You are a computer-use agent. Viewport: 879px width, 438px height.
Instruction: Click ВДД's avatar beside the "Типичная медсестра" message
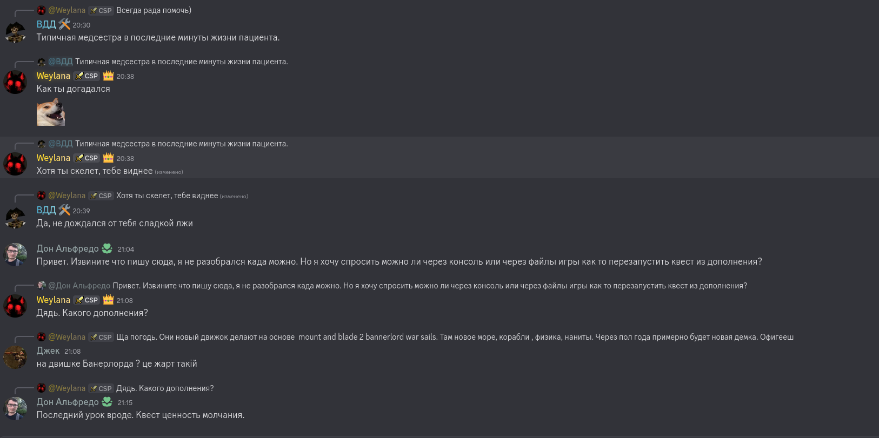(15, 32)
